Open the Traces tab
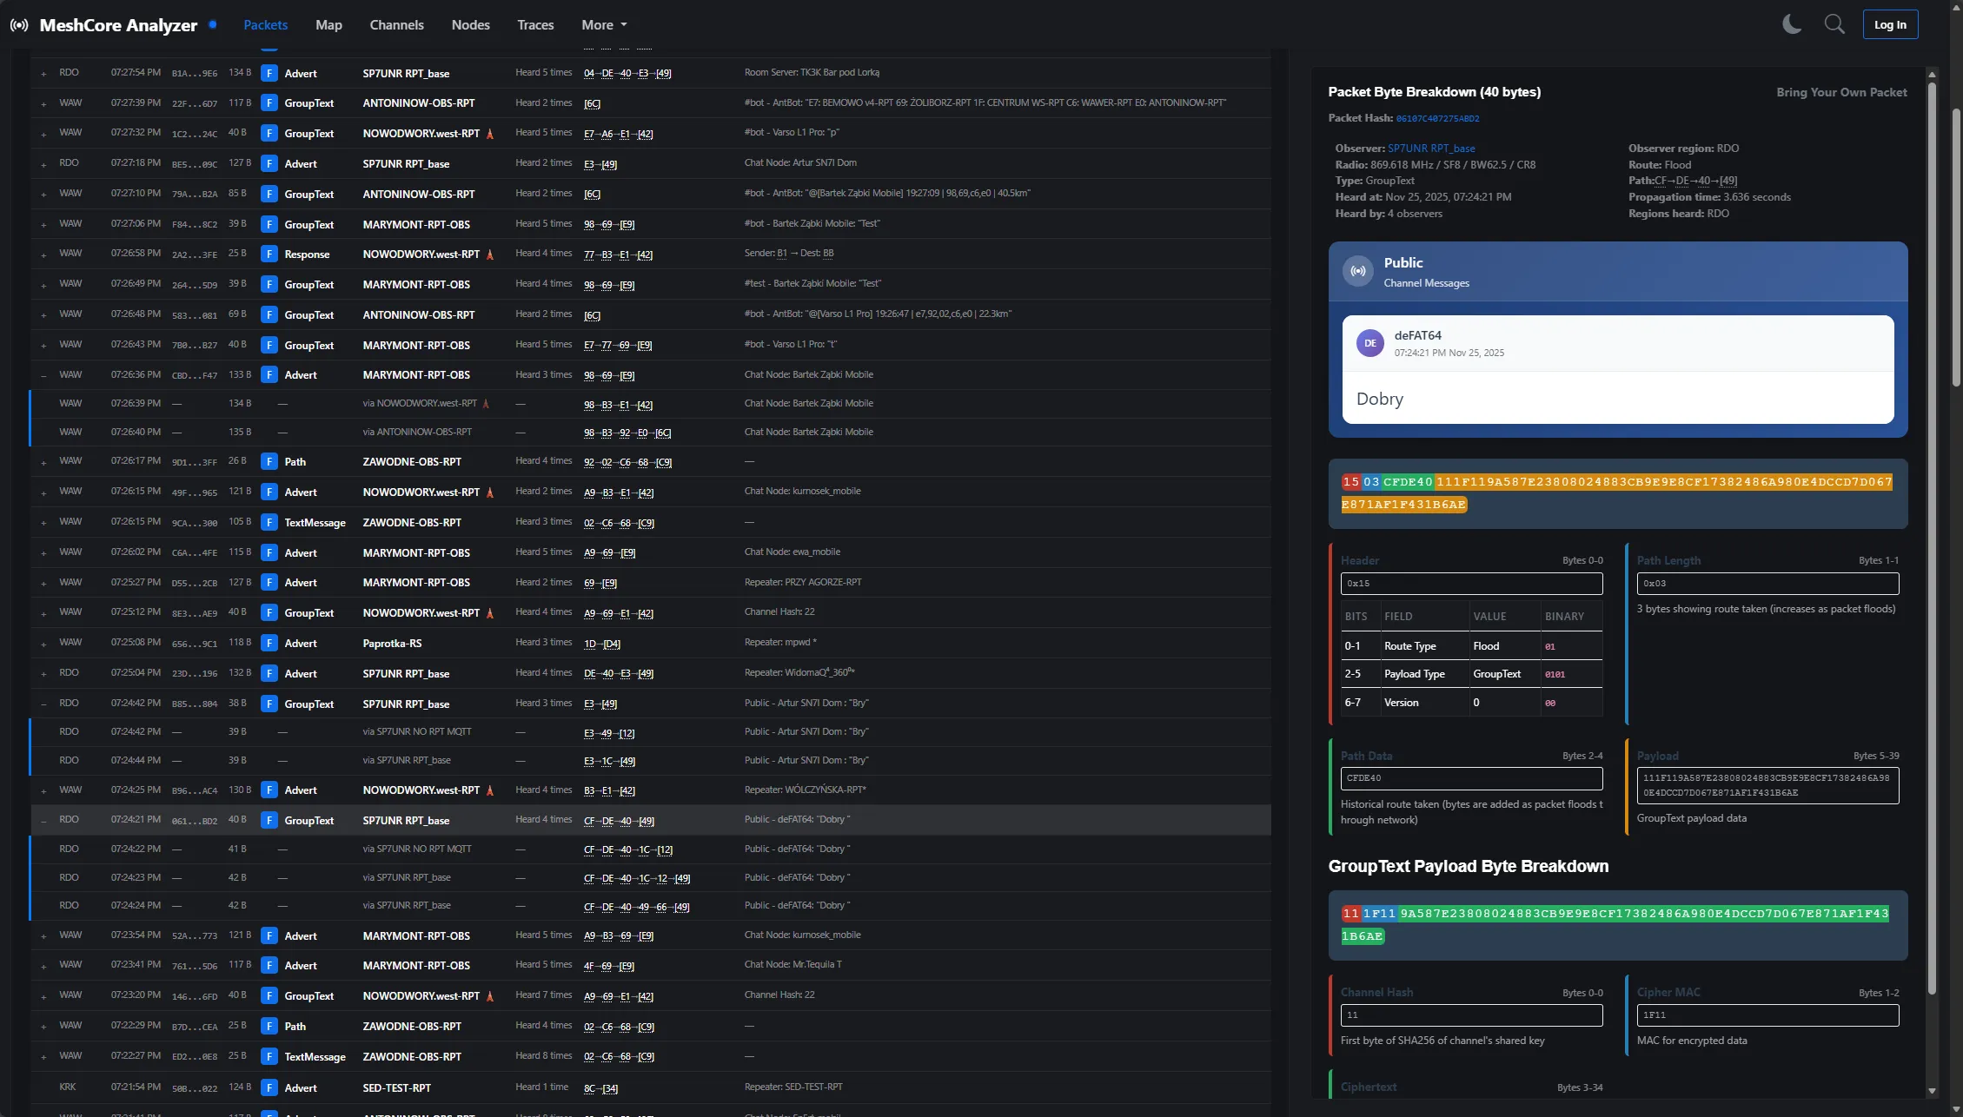The width and height of the screenshot is (1963, 1117). (535, 25)
